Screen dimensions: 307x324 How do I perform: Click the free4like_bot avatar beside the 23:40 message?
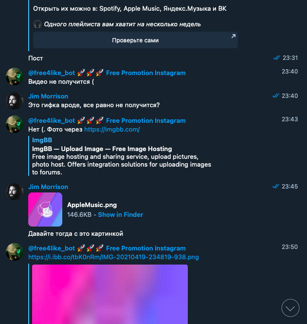pyautogui.click(x=15, y=76)
